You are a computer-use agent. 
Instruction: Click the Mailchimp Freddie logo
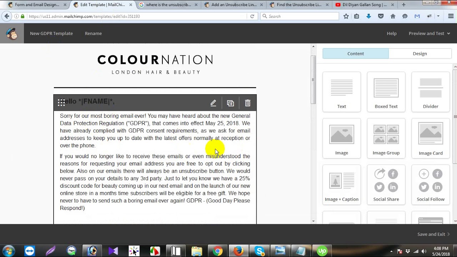pos(12,34)
